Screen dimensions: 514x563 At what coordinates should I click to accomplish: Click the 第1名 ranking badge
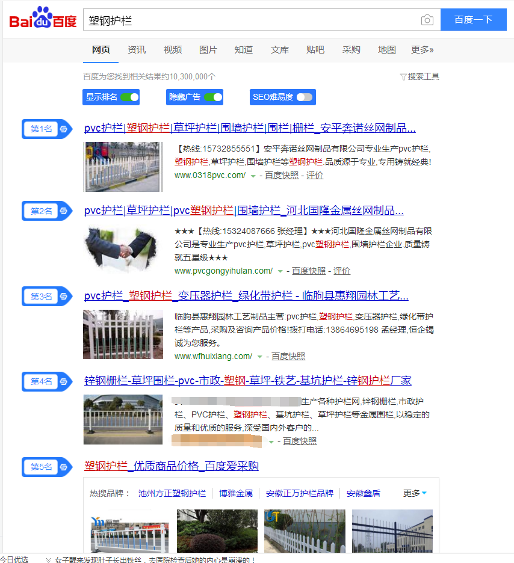click(47, 129)
